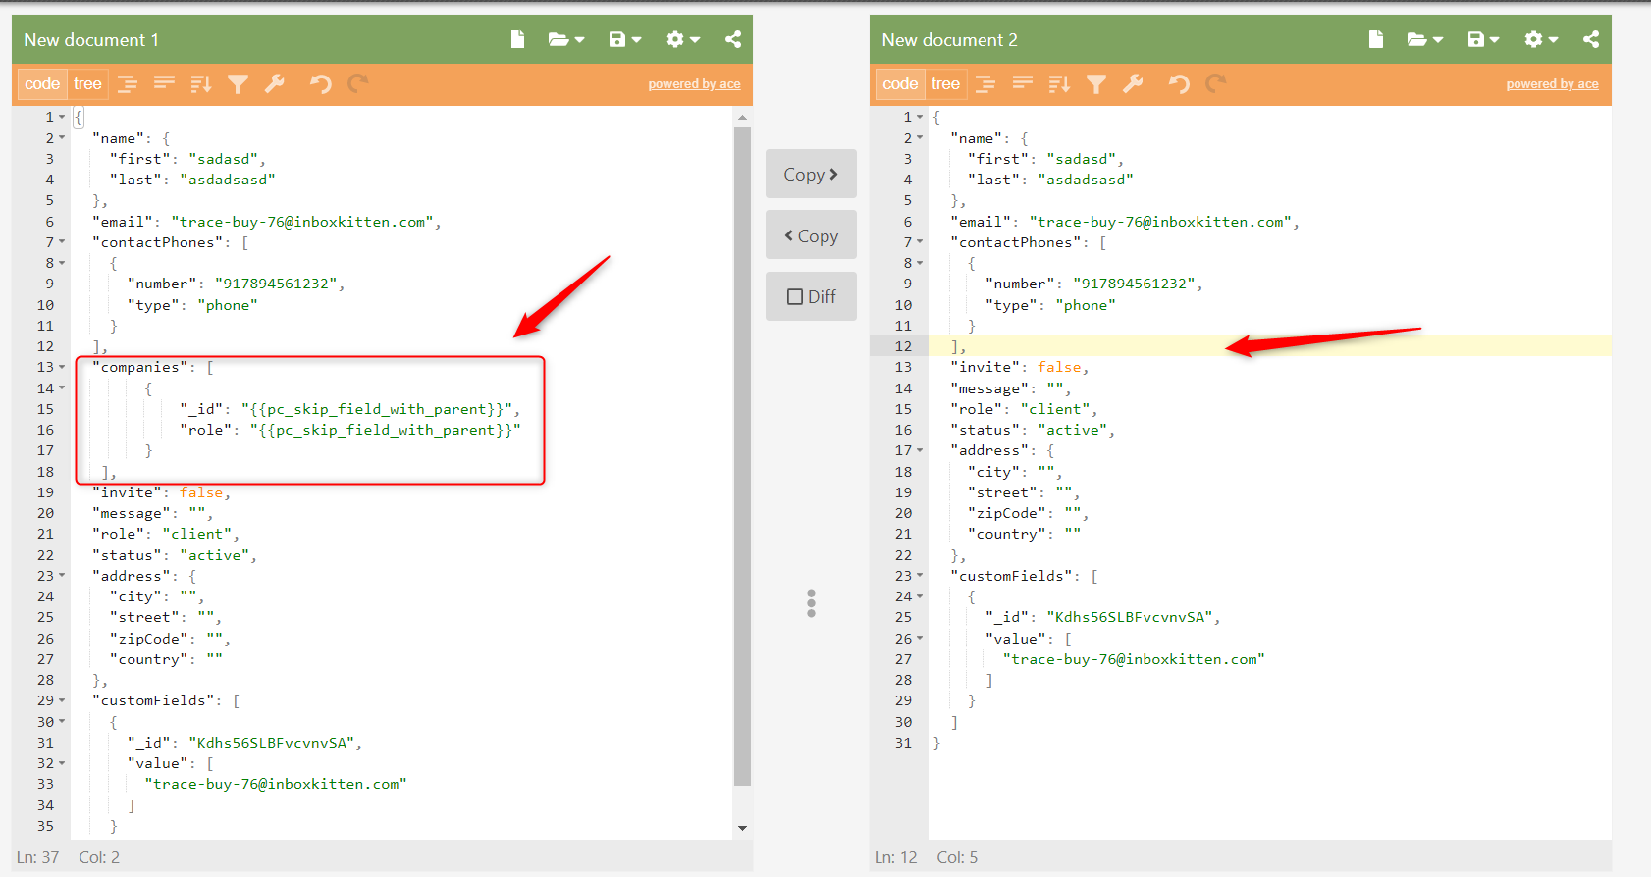Switch left editor to tree mode
Screen dimensions: 1651x877
coord(87,84)
